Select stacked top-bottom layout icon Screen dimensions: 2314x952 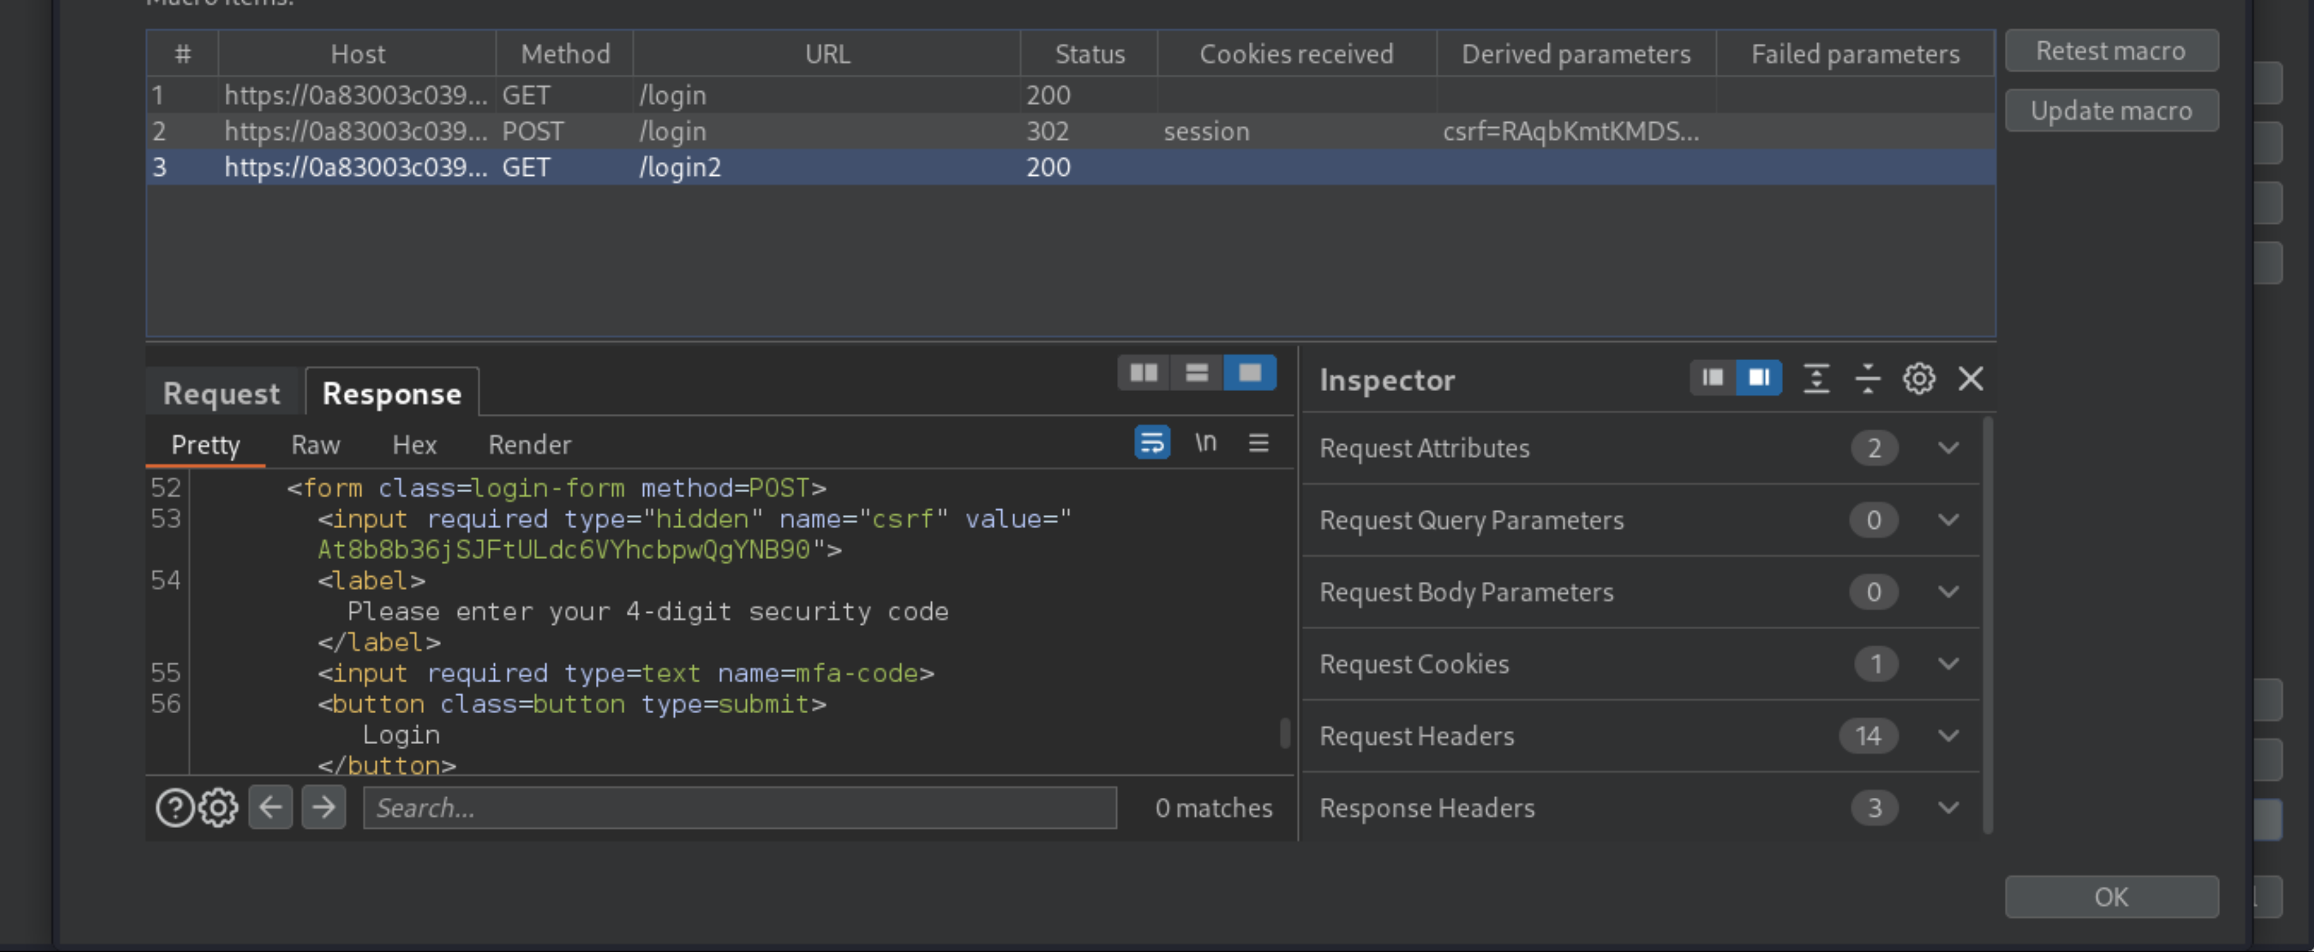[1196, 373]
